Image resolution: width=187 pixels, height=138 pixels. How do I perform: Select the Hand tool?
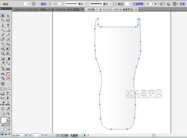pos(3,113)
